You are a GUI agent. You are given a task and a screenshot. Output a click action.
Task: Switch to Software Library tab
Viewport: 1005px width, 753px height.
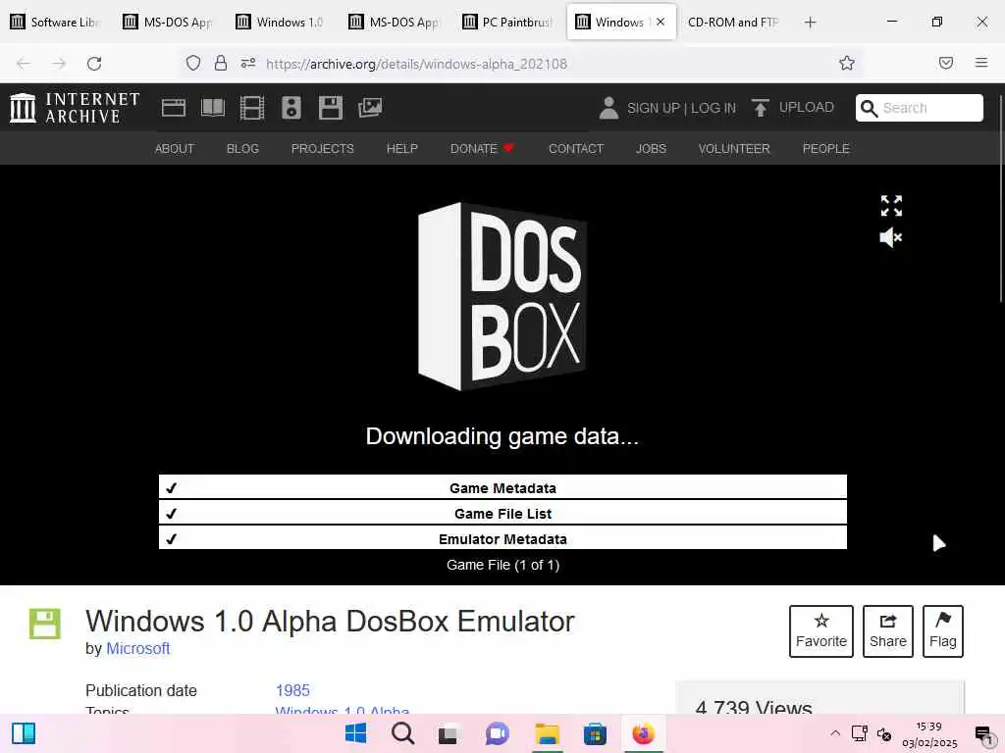pos(56,22)
